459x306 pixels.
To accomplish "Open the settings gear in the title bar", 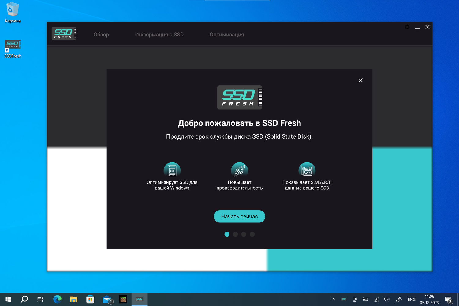I will [407, 27].
